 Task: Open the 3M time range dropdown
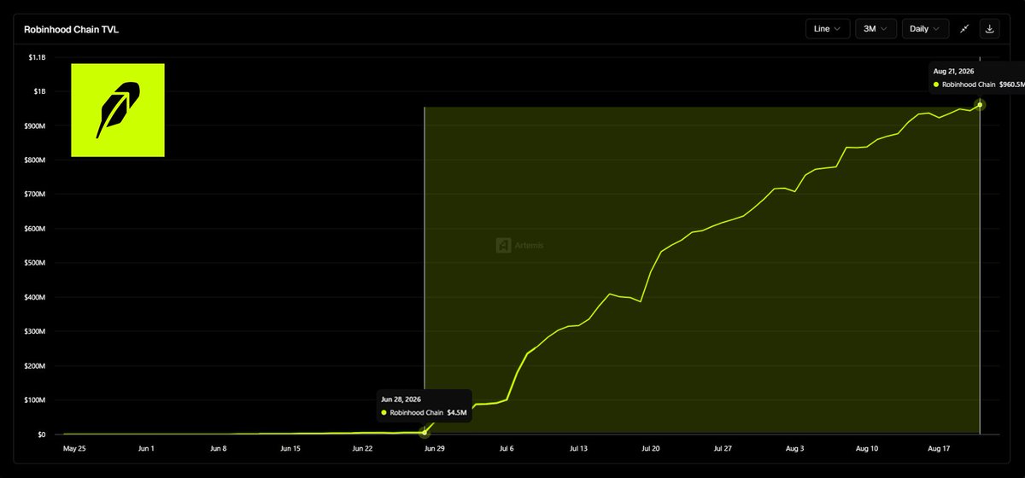pyautogui.click(x=876, y=29)
